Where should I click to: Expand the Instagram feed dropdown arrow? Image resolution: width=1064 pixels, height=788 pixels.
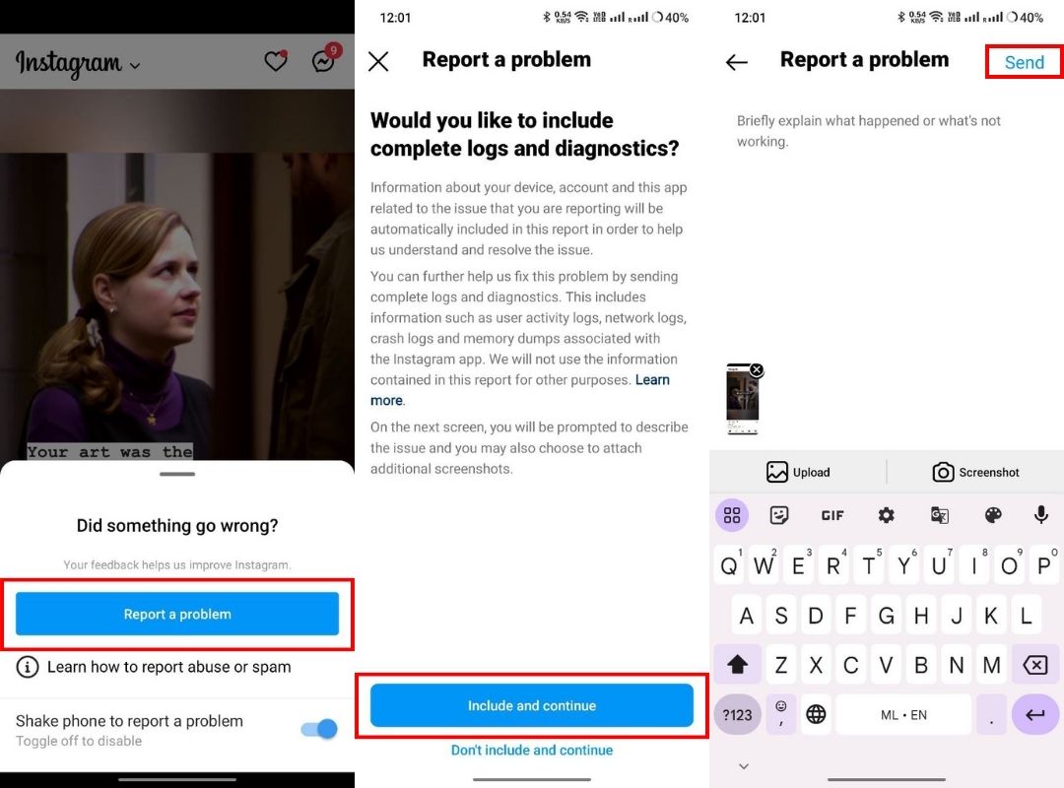135,66
